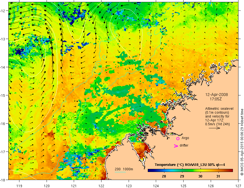Click latitude axis label -16

(x=3, y=124)
